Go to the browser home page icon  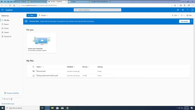[14, 5]
